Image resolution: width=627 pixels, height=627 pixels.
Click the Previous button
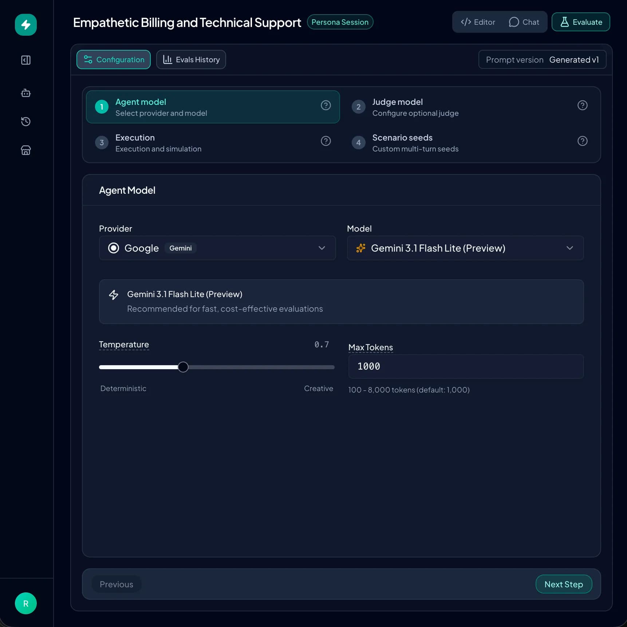(117, 584)
